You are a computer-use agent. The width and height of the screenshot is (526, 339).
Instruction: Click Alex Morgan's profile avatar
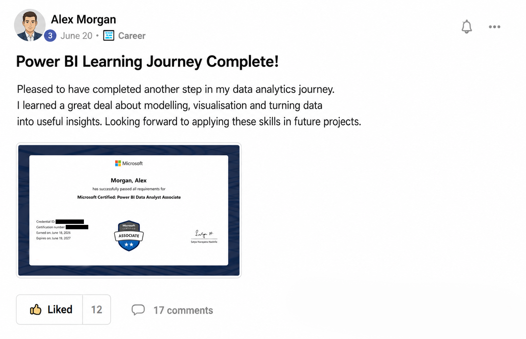[x=30, y=25]
